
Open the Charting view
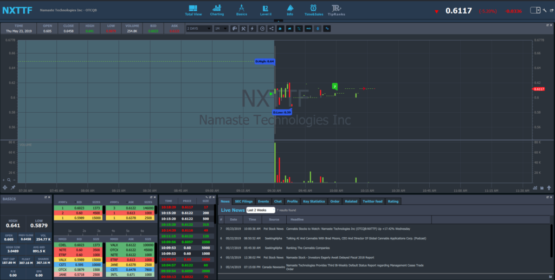217,10
